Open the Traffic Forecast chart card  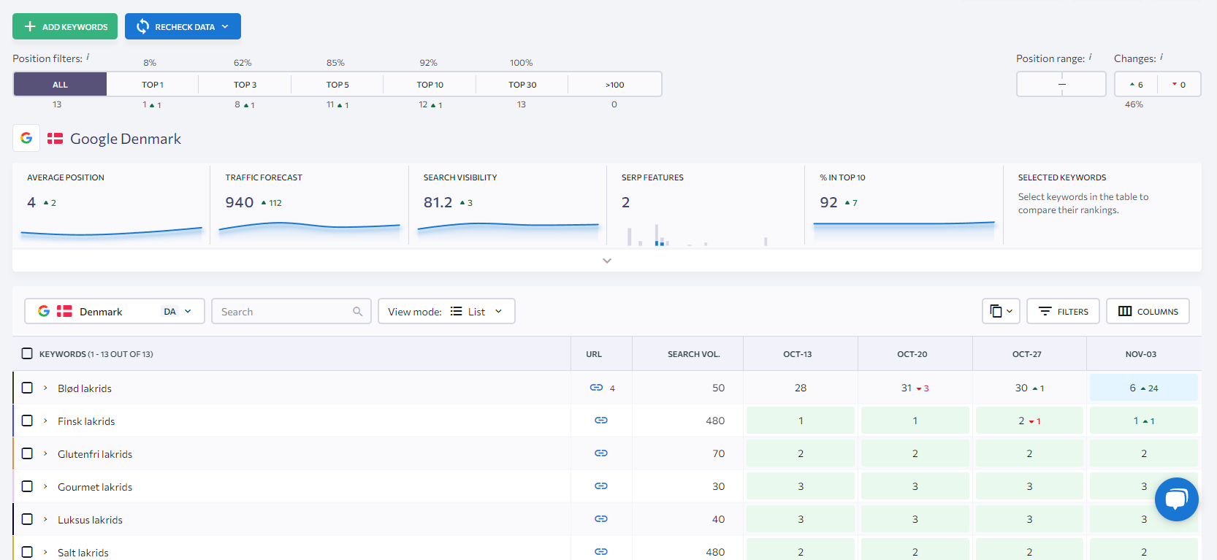(310, 205)
